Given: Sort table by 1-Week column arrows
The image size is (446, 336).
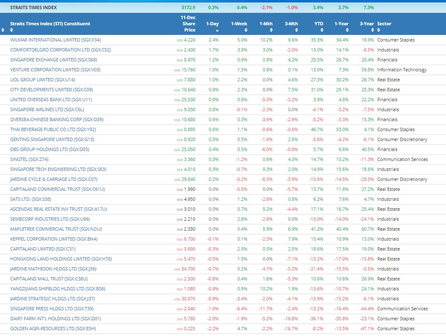Looking at the screenshot, I should coord(246,30).
